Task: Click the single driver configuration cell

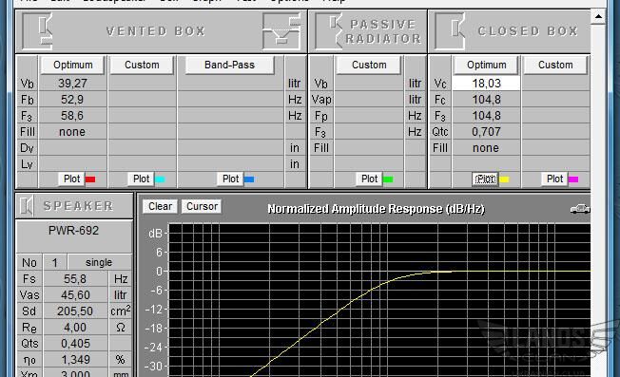Action: point(100,262)
